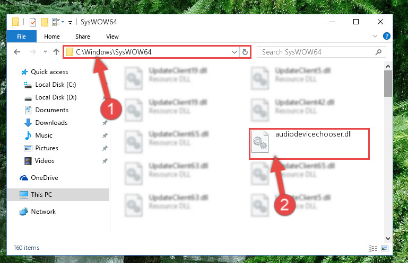The height and width of the screenshot is (263, 408).
Task: Toggle the pin next to Videos
Action: coord(105,161)
